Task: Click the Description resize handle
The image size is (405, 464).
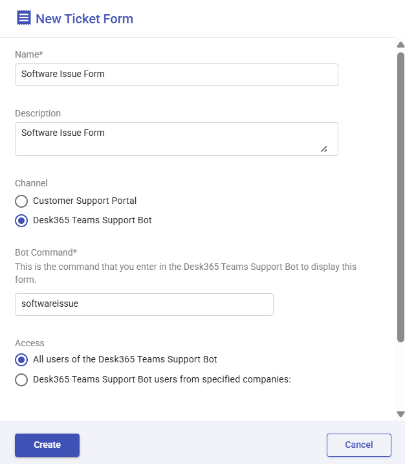Action: click(x=324, y=149)
